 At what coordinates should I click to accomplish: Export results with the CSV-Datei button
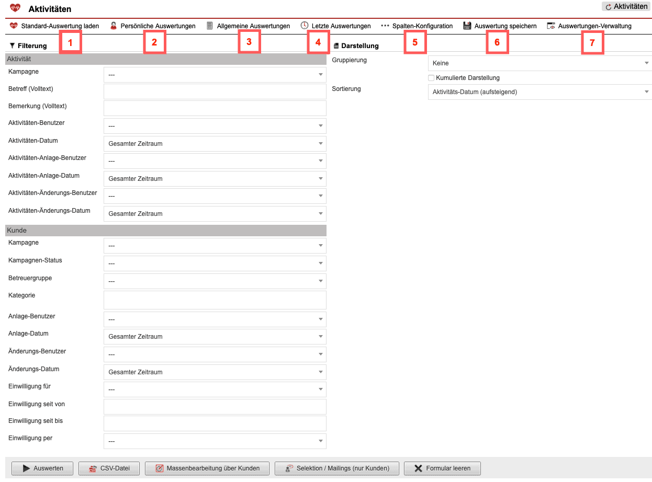pos(109,468)
